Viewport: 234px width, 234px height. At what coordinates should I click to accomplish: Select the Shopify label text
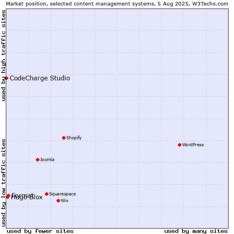tap(74, 138)
